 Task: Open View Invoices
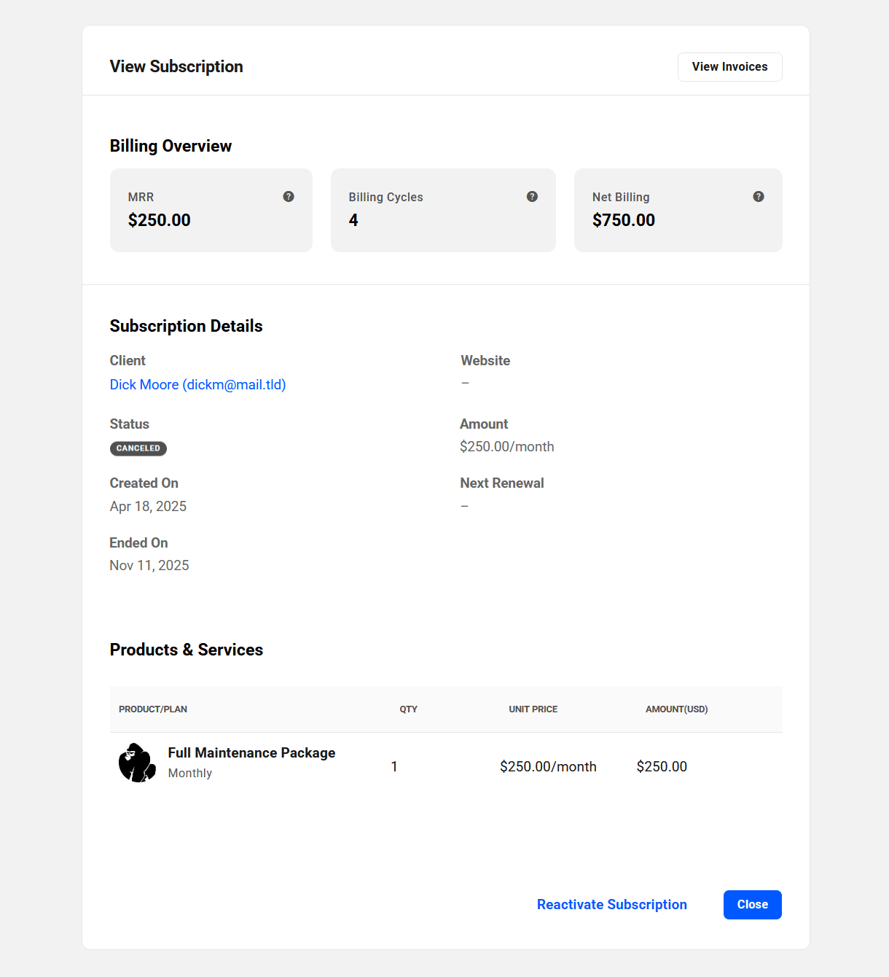tap(729, 67)
